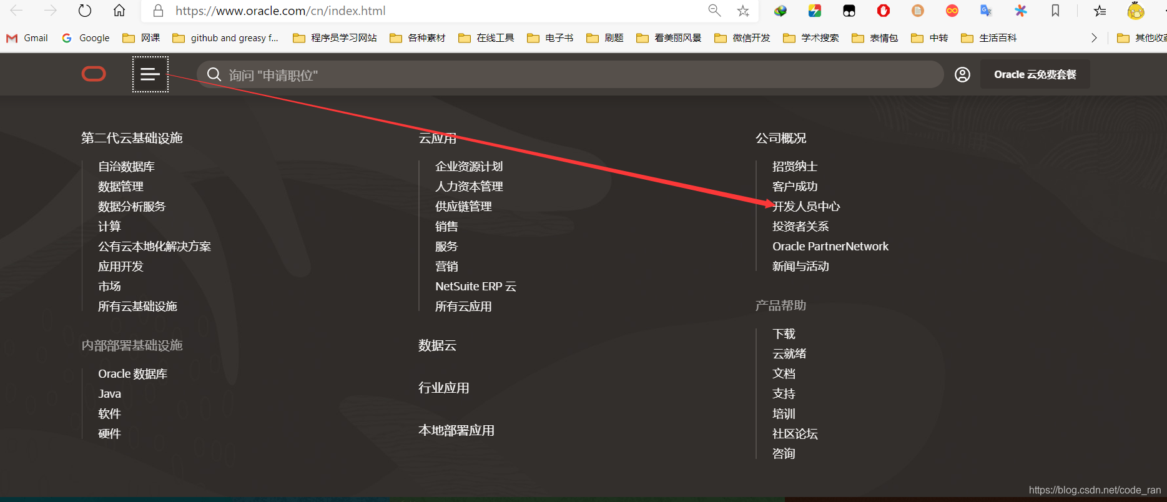Viewport: 1167px width, 502px height.
Task: Click the green globe extension icon
Action: coord(780,11)
